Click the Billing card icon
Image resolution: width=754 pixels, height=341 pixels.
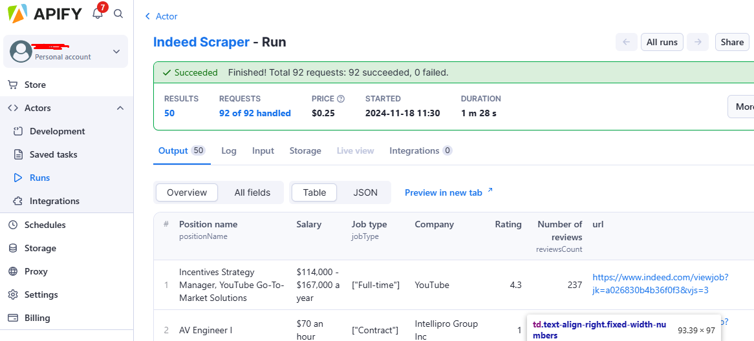(x=13, y=318)
